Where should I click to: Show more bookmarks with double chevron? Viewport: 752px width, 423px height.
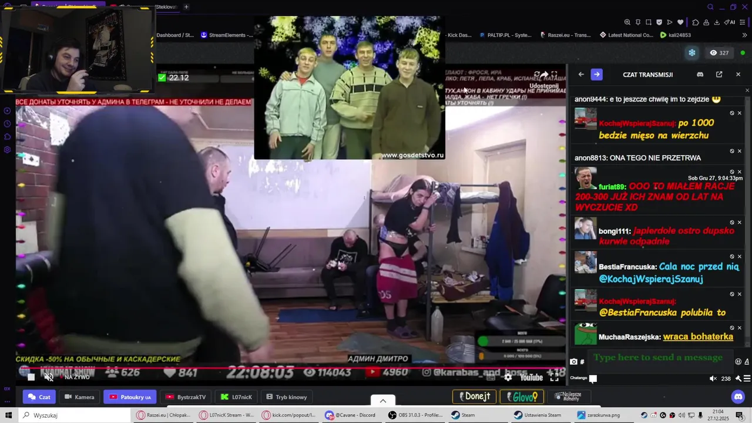[x=744, y=35]
